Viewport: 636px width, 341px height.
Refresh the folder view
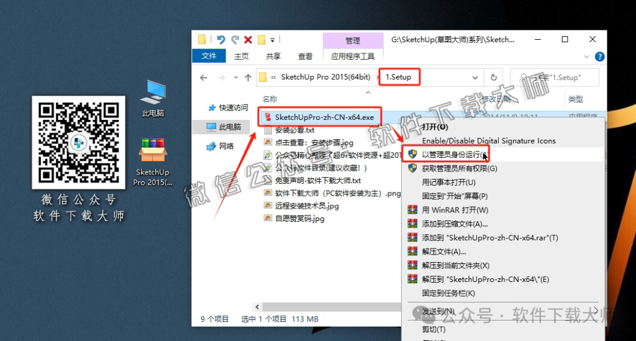(x=494, y=78)
